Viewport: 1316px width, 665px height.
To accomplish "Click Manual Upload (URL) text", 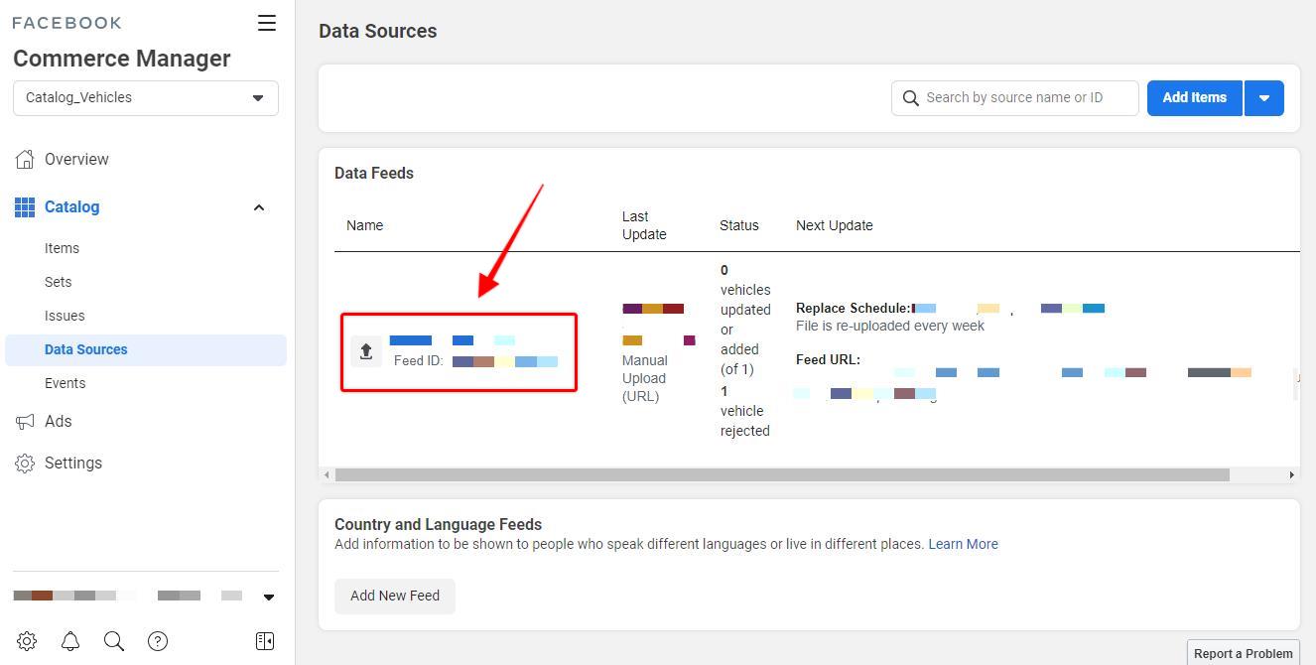I will point(644,378).
